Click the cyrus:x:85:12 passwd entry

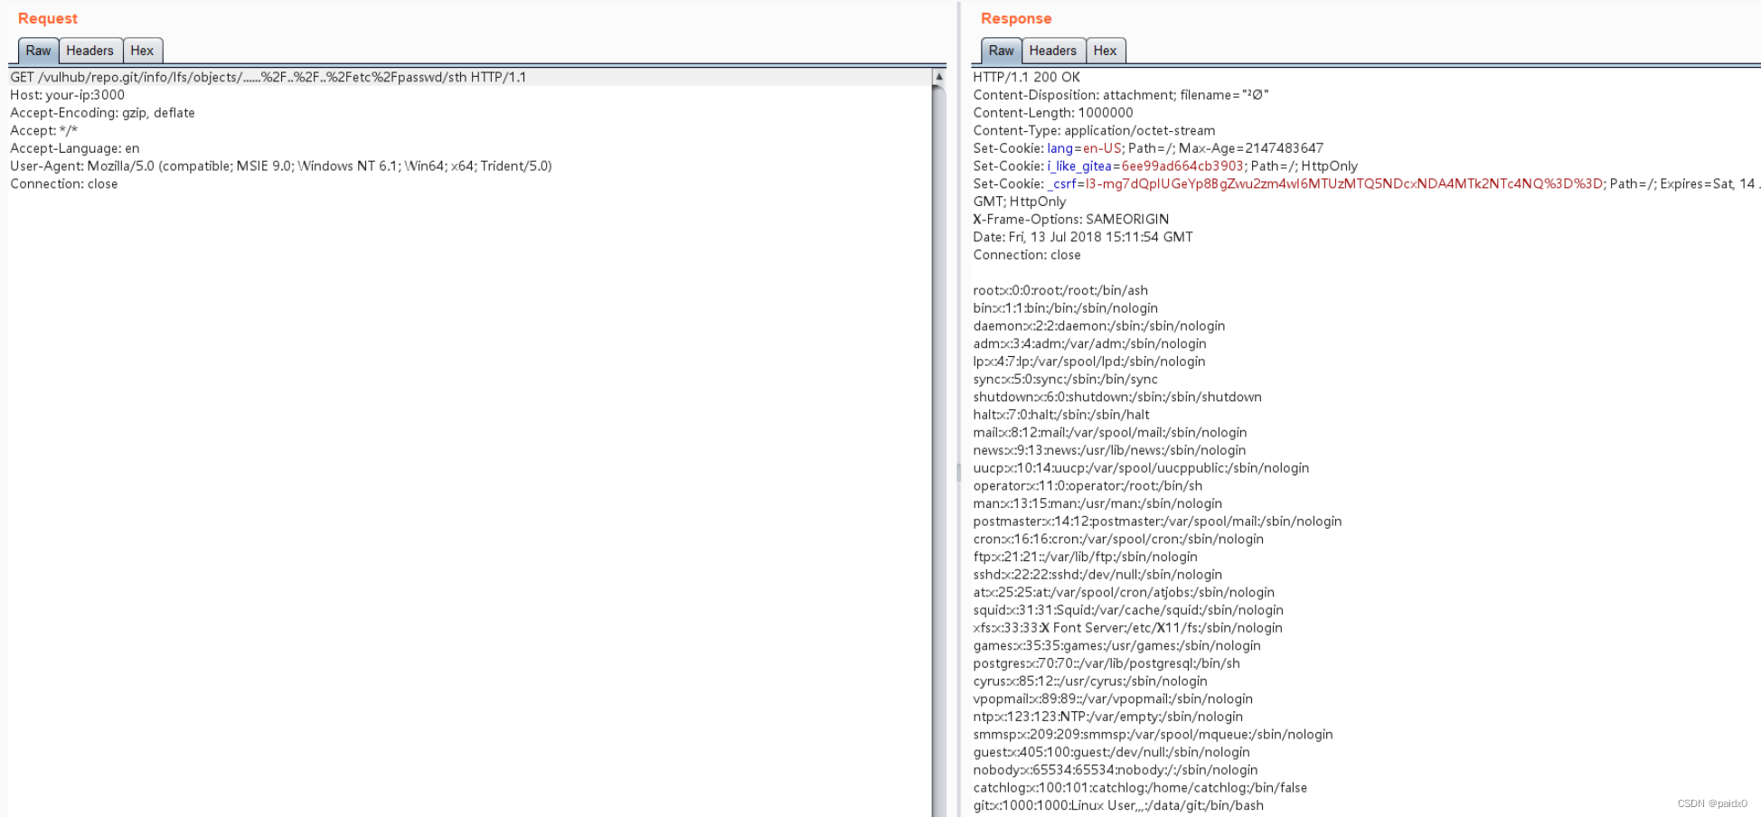[x=1091, y=681]
